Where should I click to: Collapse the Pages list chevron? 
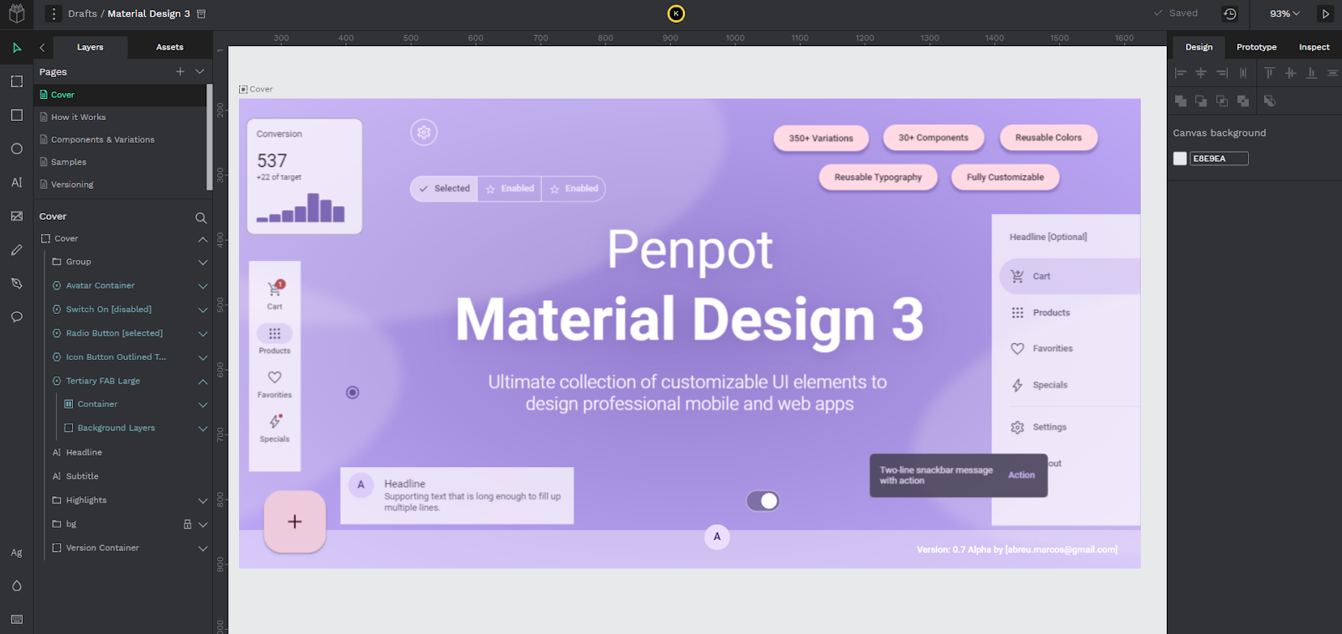click(x=200, y=71)
